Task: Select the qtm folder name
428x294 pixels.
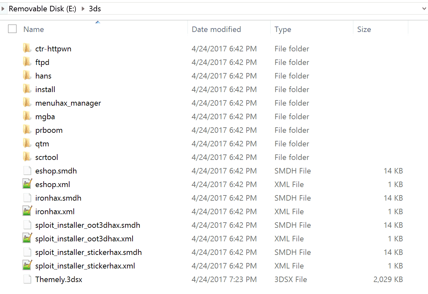Action: (42, 144)
